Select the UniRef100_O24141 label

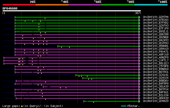(x=156, y=75)
